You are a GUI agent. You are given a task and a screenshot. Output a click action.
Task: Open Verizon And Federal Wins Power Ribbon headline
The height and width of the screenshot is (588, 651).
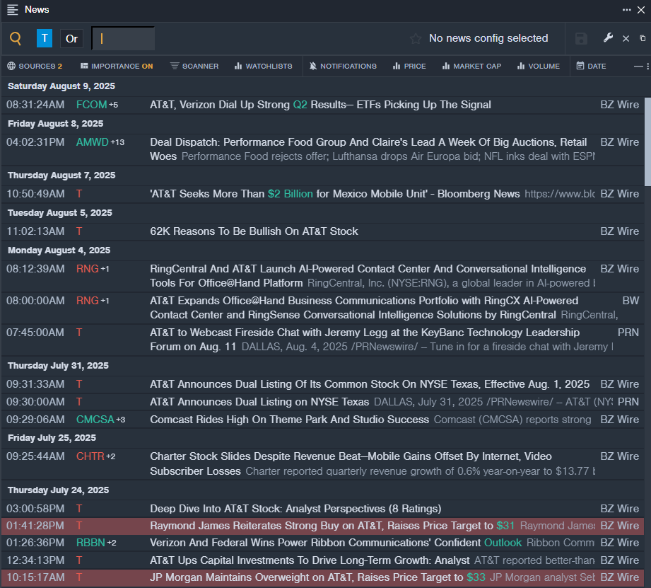coord(336,543)
